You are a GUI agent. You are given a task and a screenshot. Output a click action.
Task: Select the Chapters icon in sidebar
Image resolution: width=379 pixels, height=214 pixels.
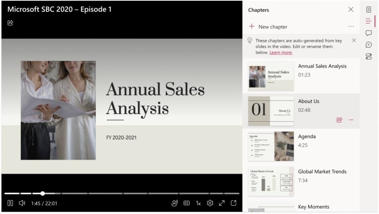(x=369, y=21)
